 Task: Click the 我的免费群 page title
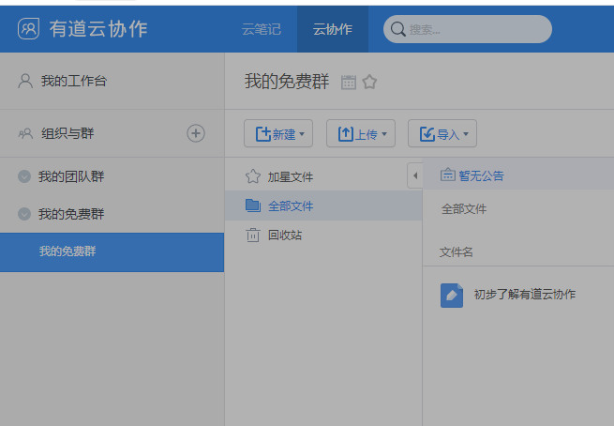pos(287,82)
